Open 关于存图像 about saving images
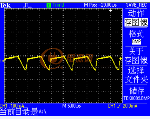The height and width of the screenshot is (119, 150). pos(136,56)
